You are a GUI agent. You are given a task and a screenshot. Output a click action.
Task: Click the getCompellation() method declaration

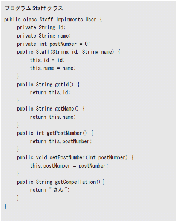[61, 182]
